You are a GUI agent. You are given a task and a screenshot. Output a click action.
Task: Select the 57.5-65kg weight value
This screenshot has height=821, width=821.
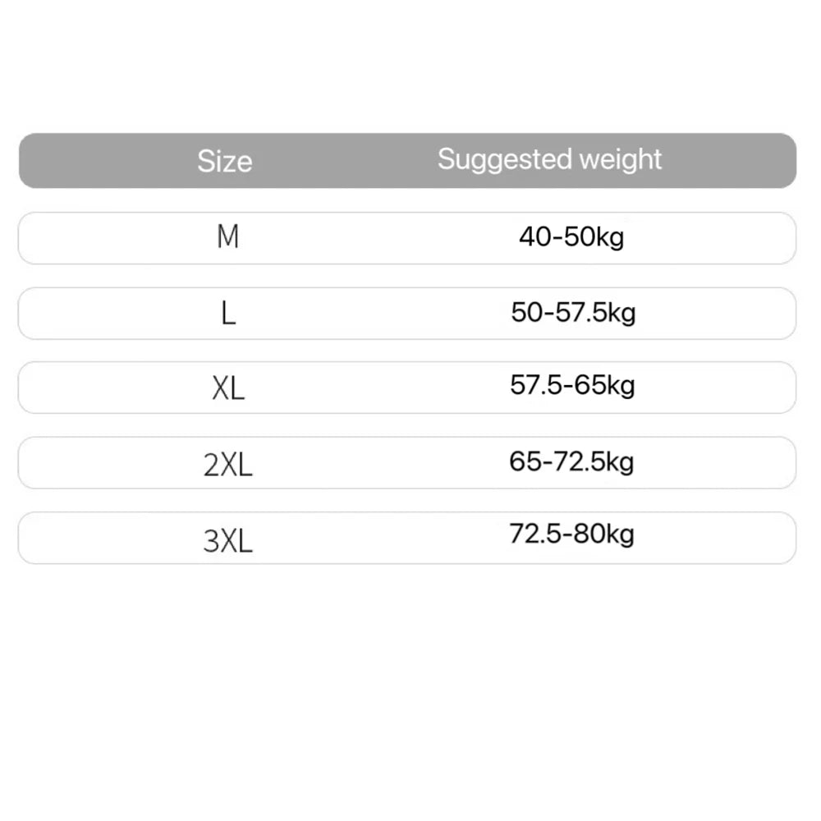click(572, 385)
